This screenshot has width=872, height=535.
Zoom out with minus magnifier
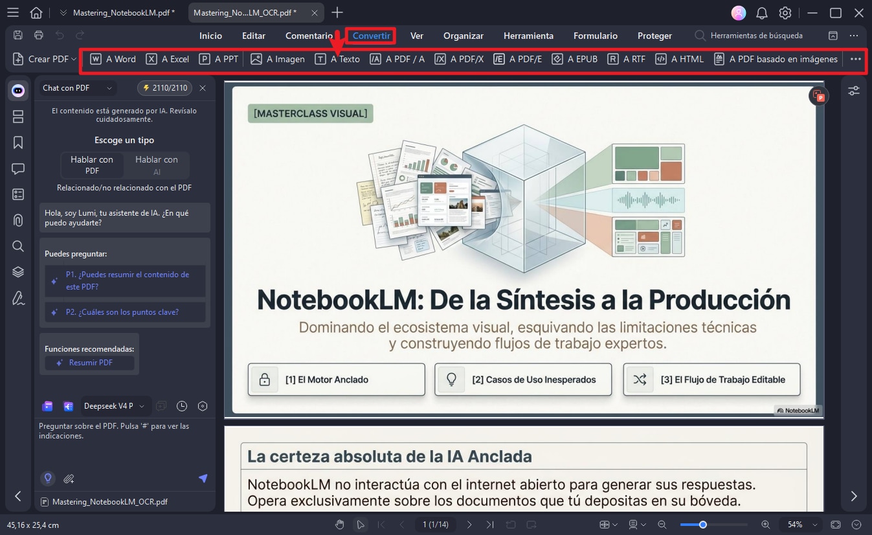662,525
